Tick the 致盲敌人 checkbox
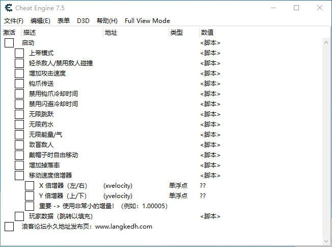The image size is (332, 247). click(19, 144)
